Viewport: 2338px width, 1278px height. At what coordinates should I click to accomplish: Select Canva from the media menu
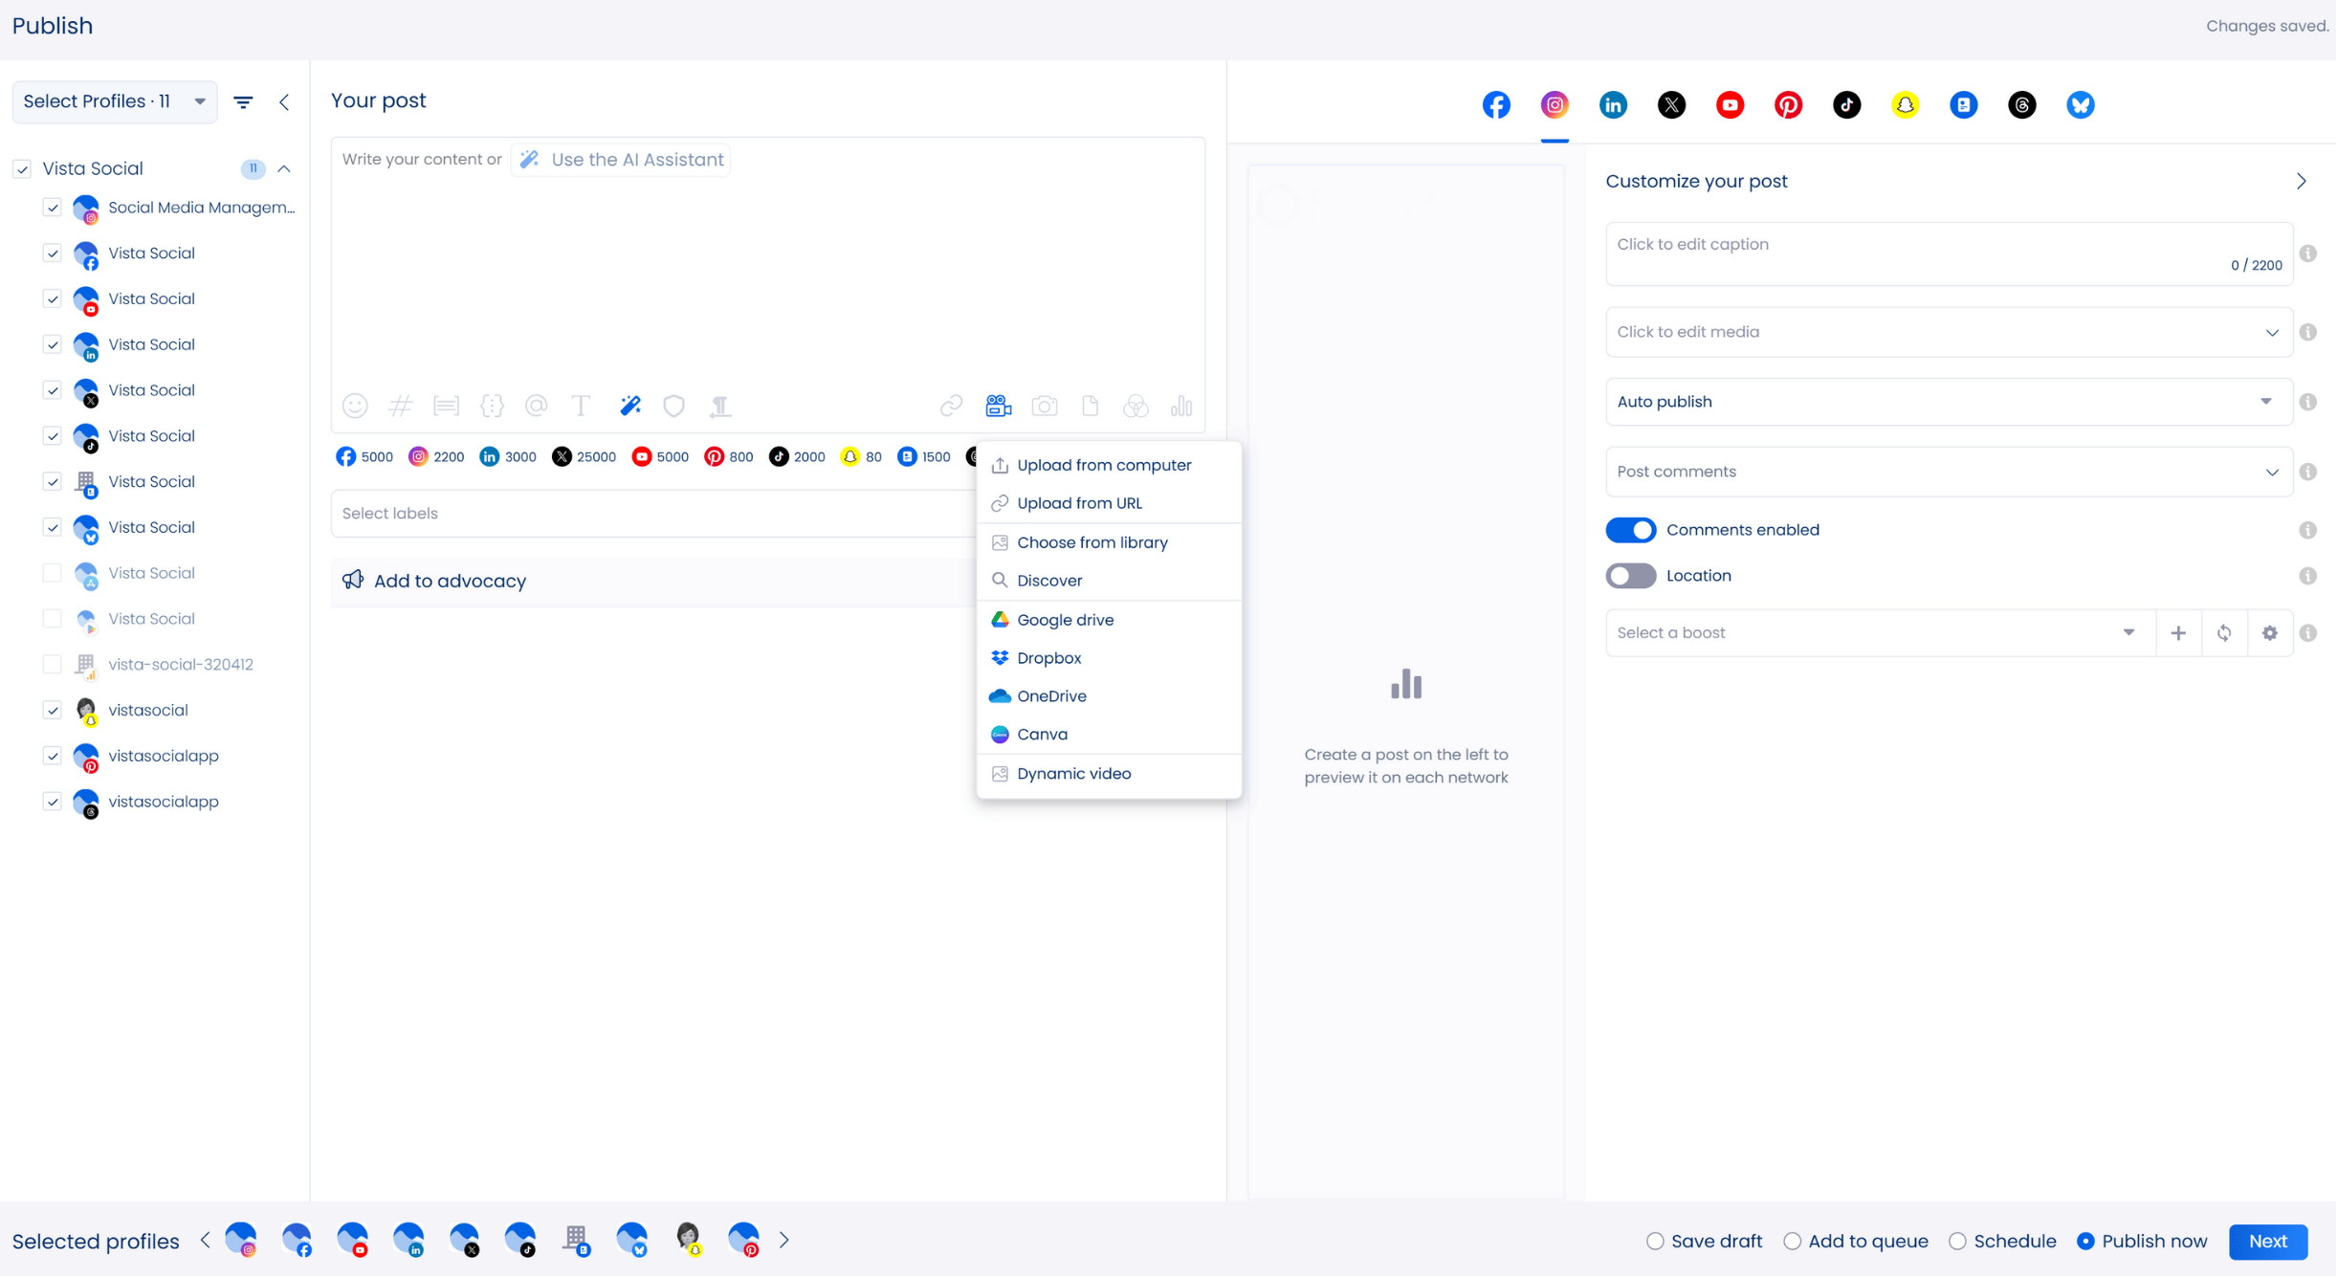coord(1042,735)
